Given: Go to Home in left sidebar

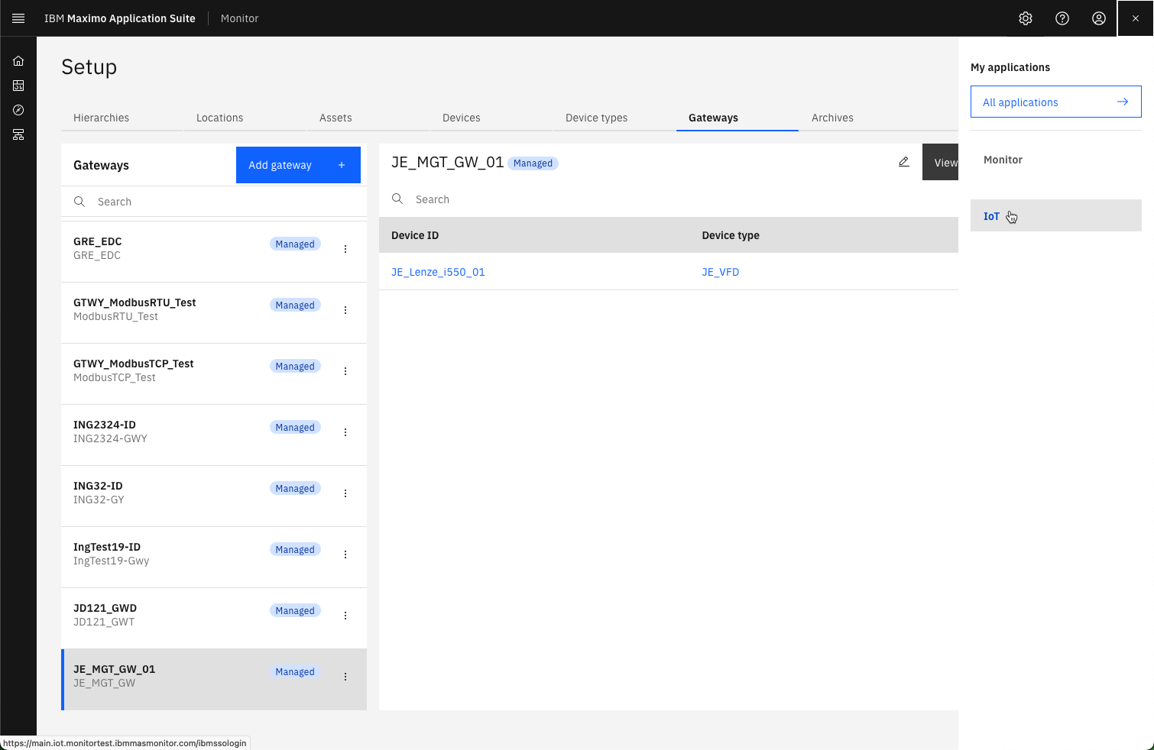Looking at the screenshot, I should (18, 61).
